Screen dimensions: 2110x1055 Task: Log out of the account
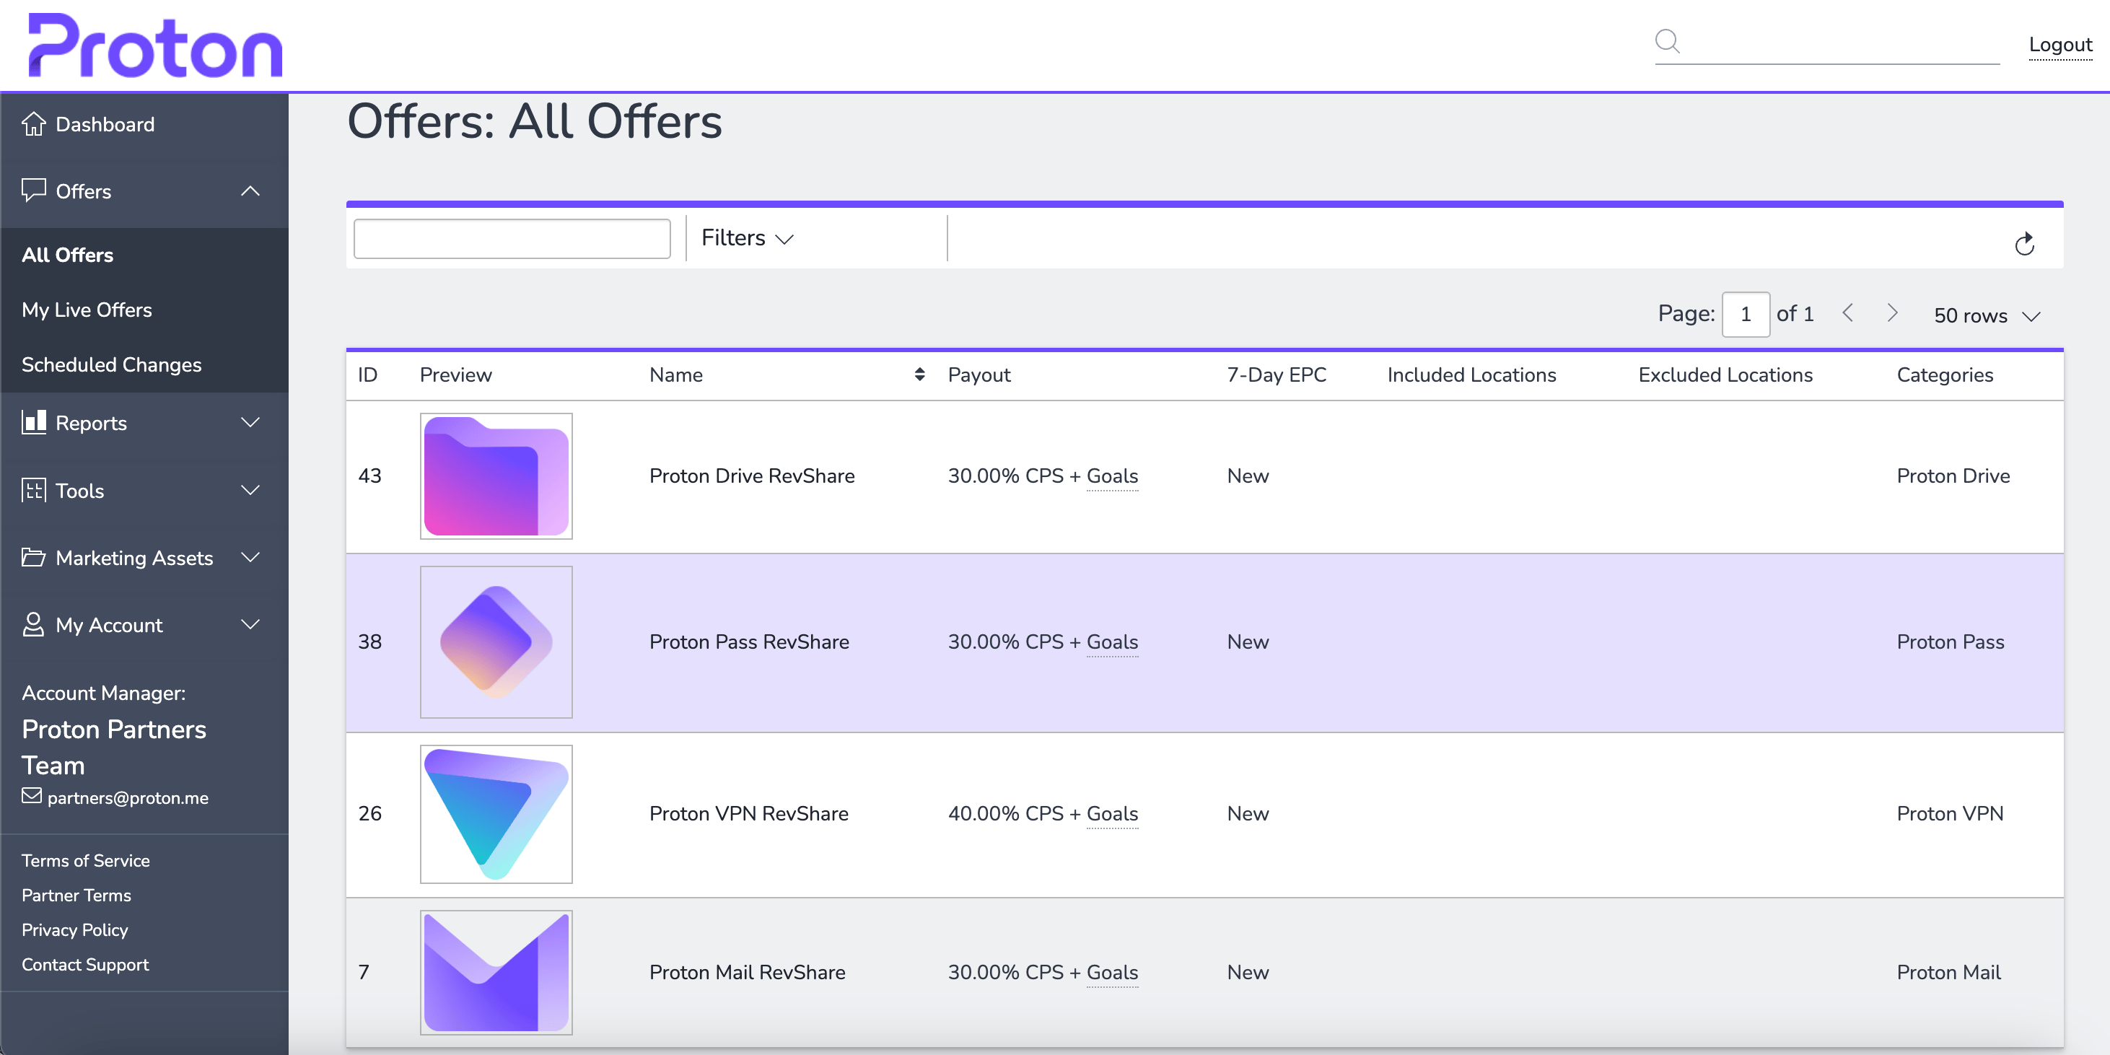tap(2060, 45)
